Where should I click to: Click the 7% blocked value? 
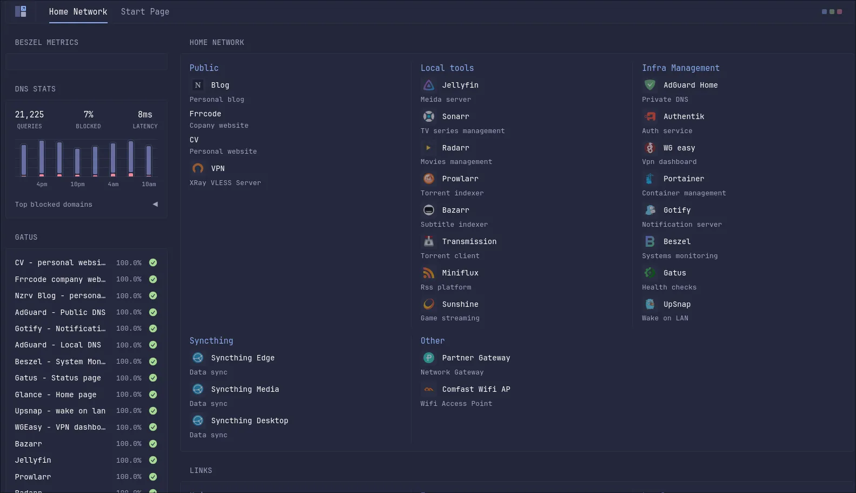pos(89,114)
